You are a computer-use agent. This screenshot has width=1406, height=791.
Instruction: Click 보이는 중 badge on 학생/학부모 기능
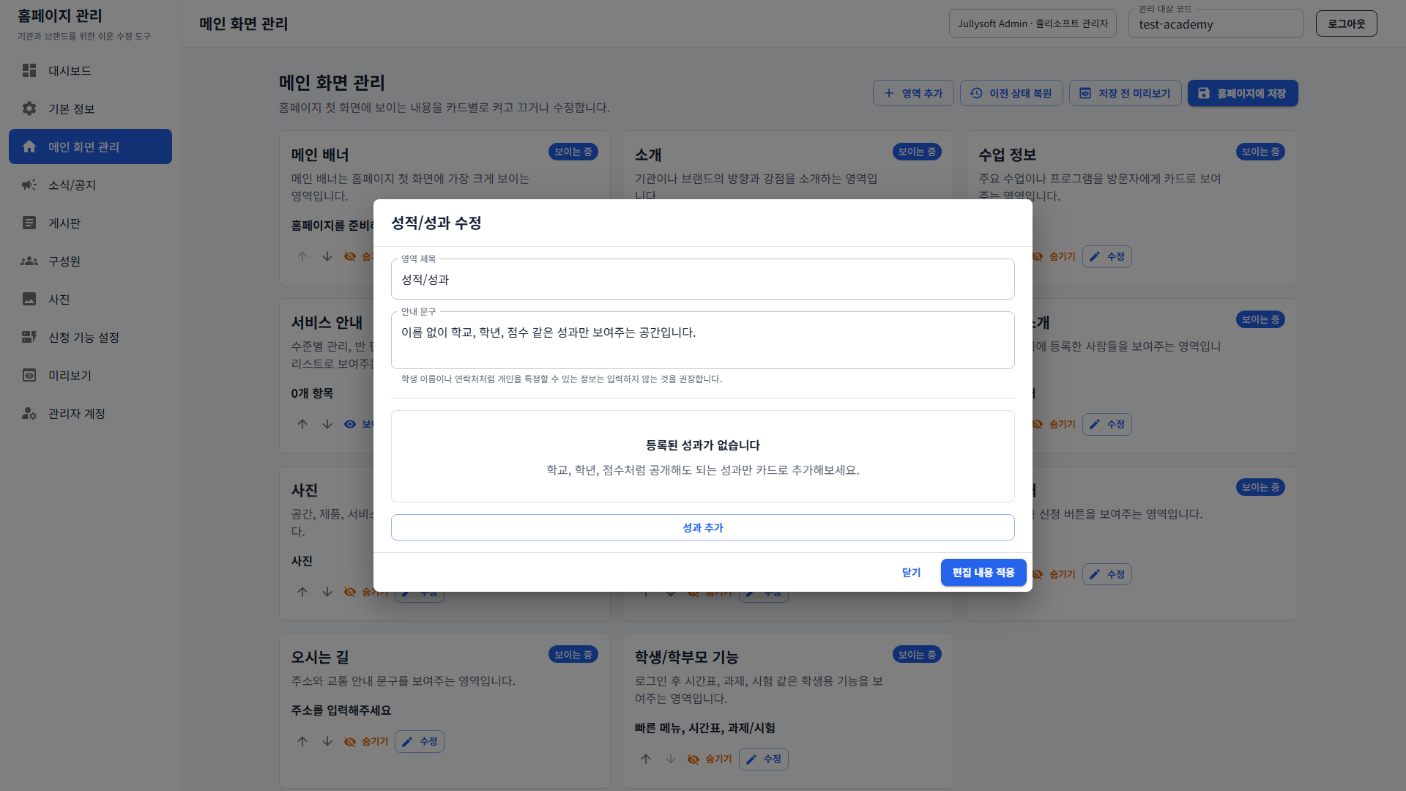[917, 654]
